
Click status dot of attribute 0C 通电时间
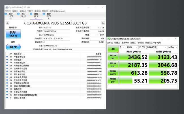coord(7,89)
